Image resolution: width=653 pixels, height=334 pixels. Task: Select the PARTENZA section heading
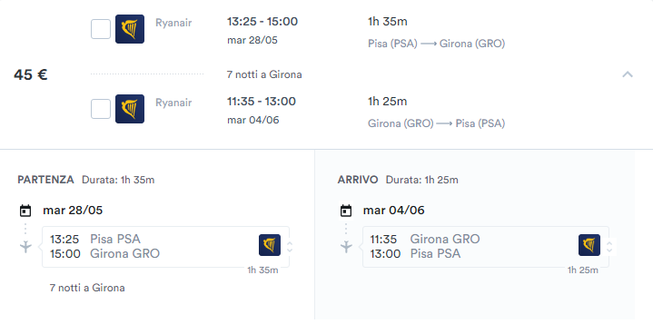(x=45, y=180)
